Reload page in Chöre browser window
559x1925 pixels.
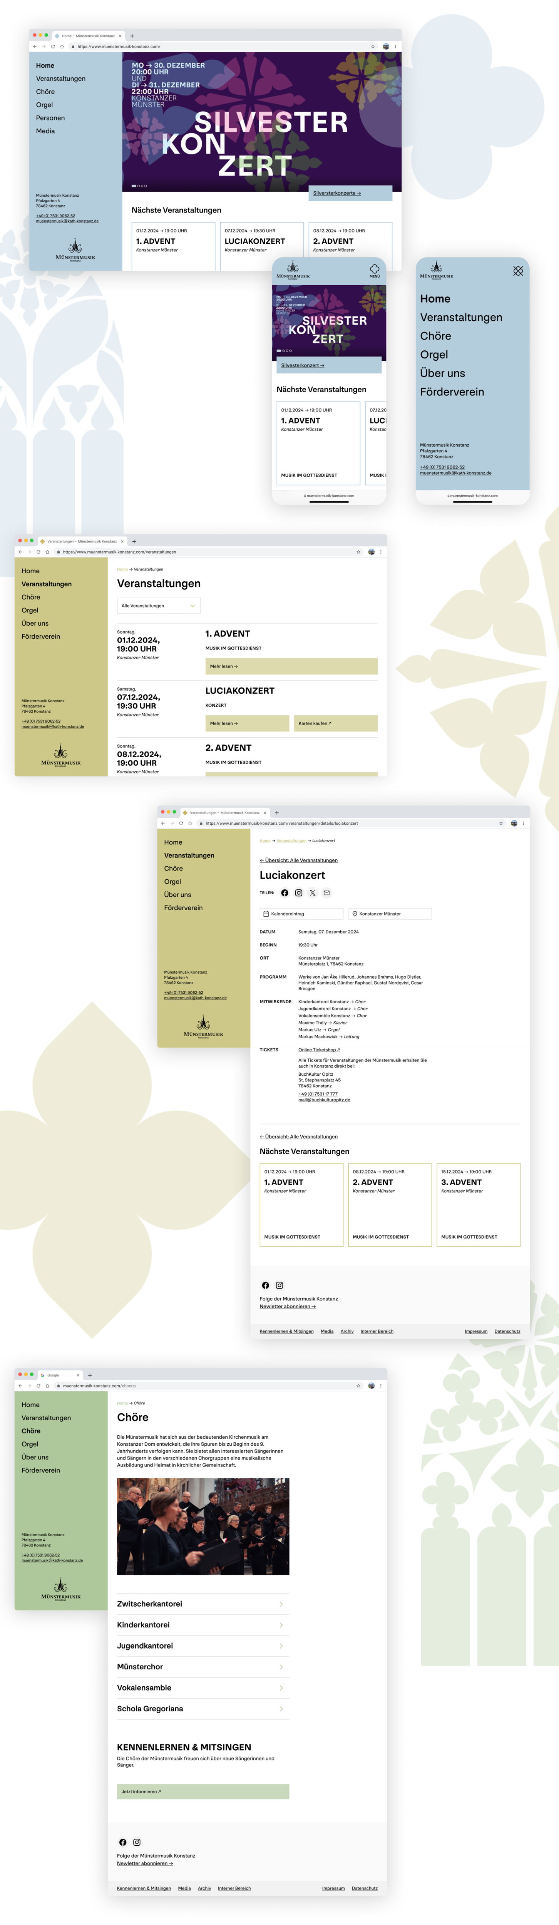tap(38, 1386)
